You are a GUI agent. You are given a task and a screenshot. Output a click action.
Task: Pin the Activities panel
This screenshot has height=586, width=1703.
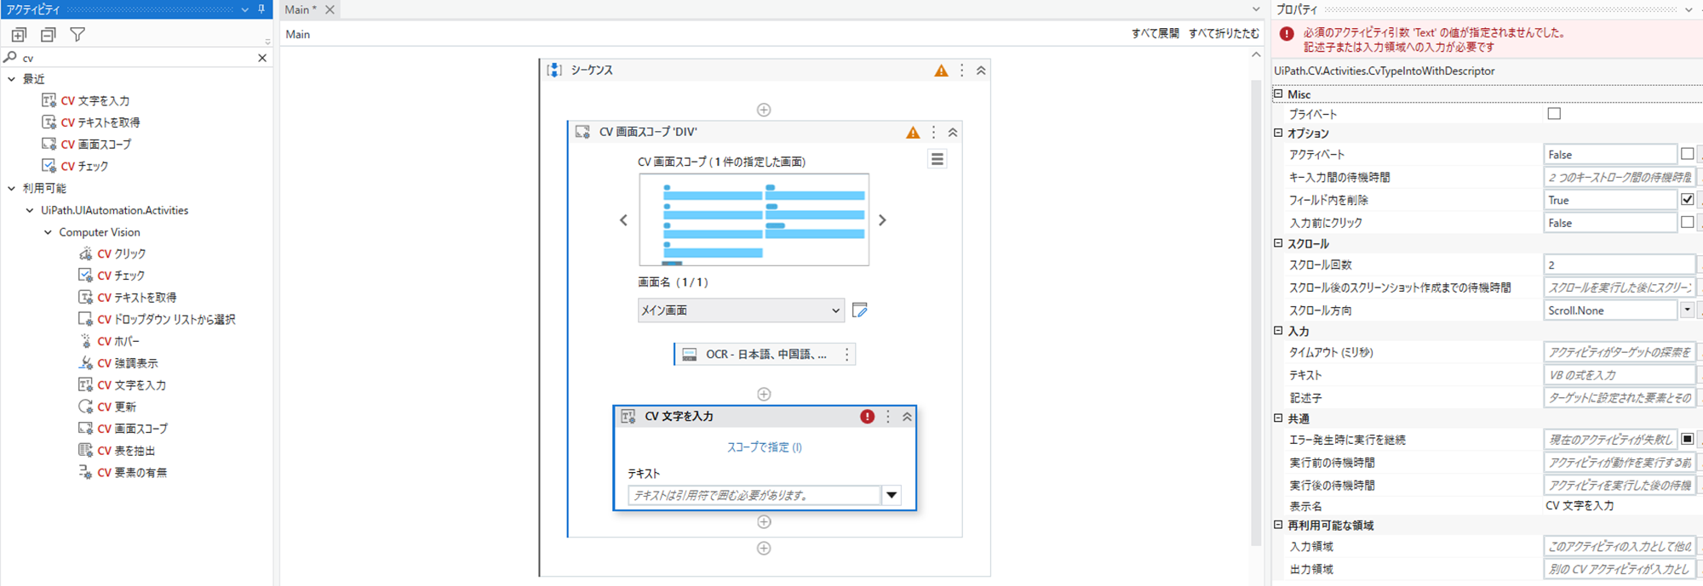[261, 9]
